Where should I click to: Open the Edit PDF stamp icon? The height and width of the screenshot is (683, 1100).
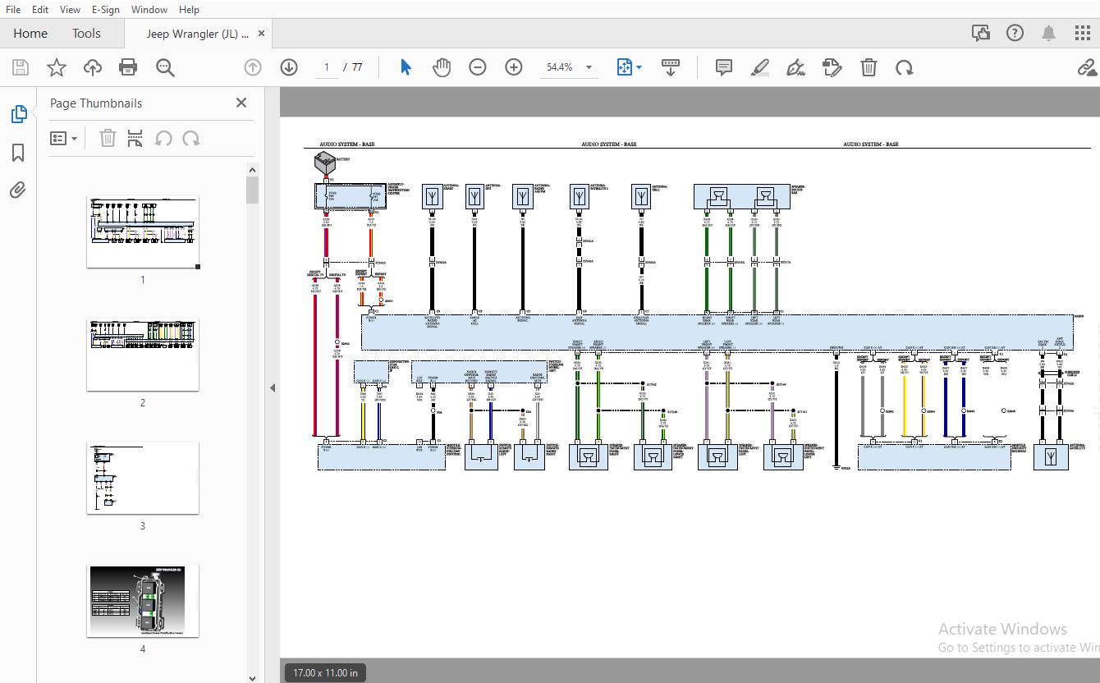point(832,67)
